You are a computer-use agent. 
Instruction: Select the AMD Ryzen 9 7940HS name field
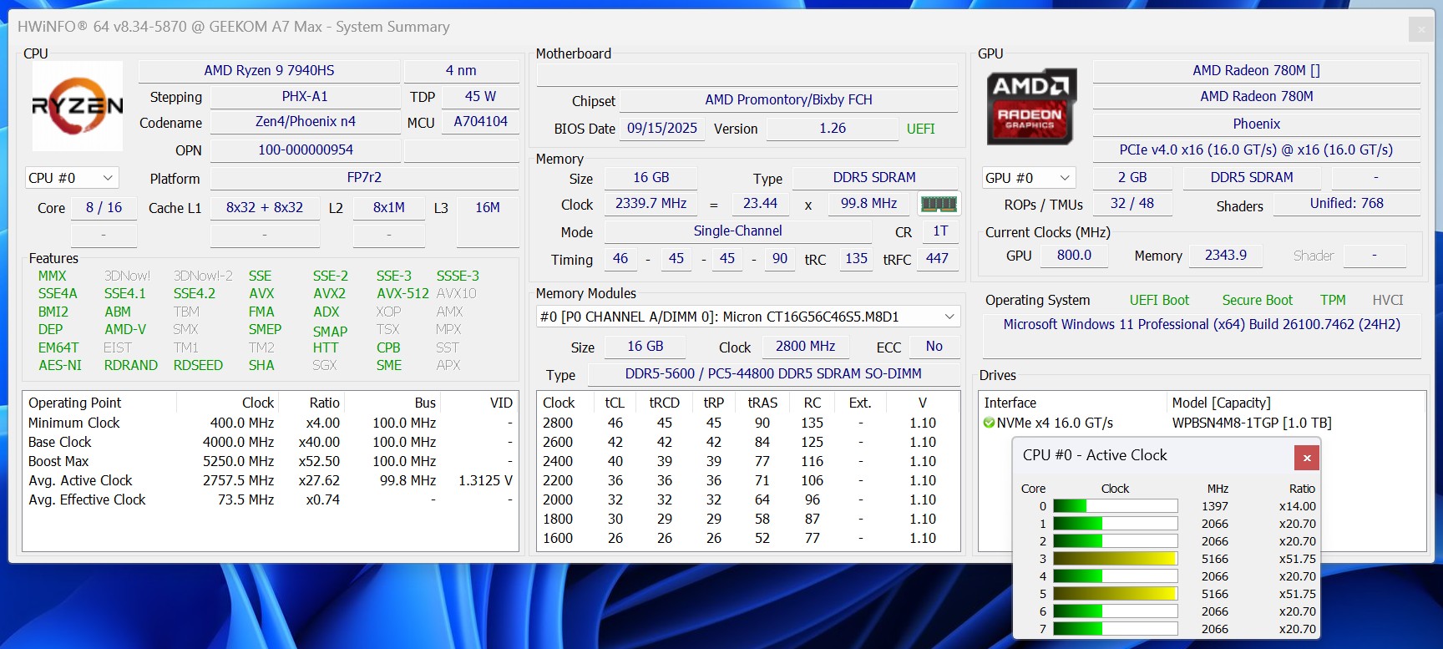269,71
